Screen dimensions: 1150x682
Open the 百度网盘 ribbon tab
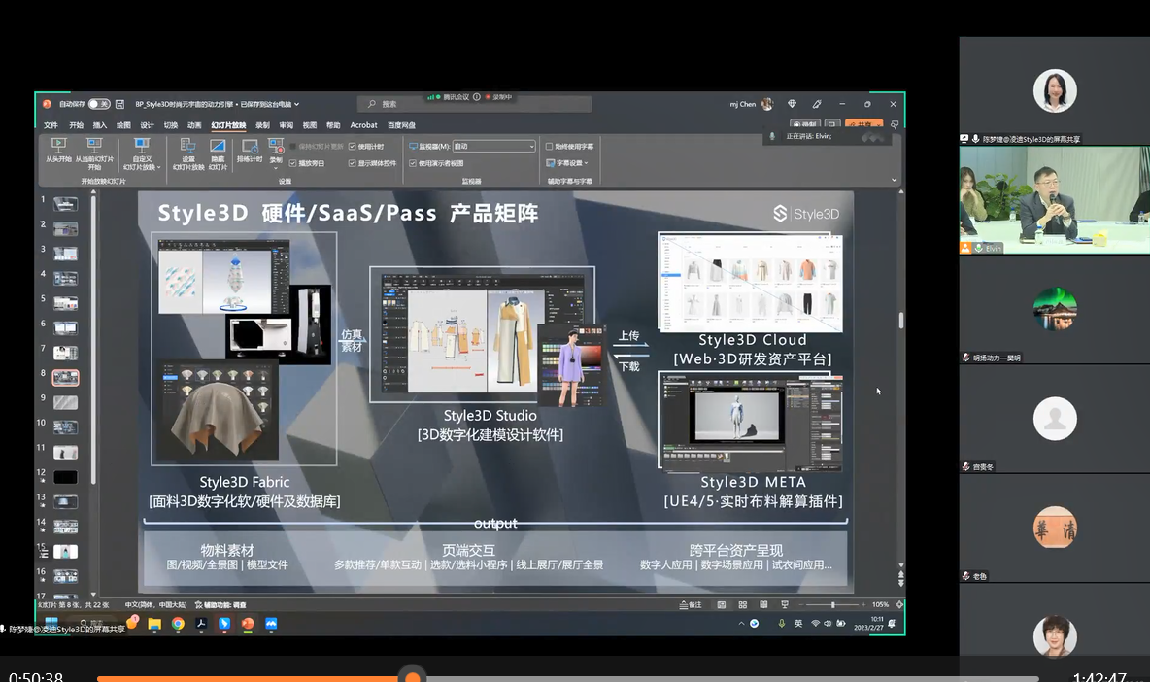(x=401, y=125)
